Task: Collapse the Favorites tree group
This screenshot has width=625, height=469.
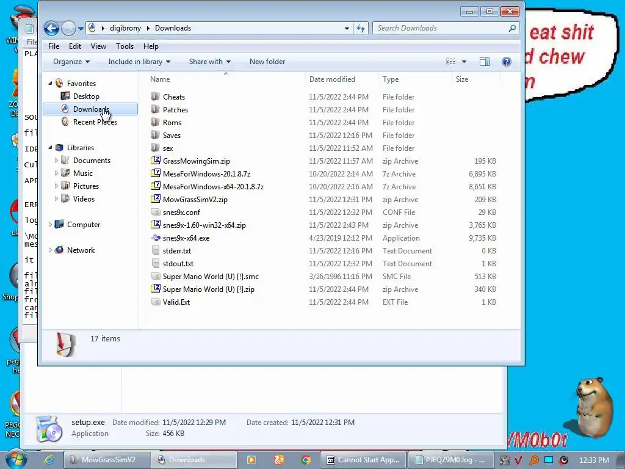Action: 50,83
